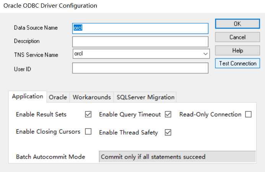Uncheck Enable Query Timeout checkbox
265x172 pixels.
point(168,114)
